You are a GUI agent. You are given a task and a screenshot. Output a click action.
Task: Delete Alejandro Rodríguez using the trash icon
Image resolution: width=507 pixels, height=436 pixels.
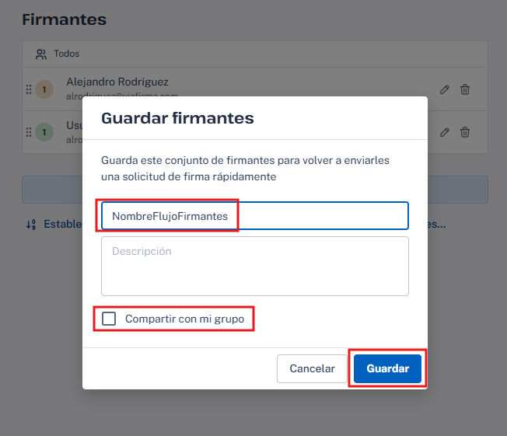pyautogui.click(x=465, y=89)
